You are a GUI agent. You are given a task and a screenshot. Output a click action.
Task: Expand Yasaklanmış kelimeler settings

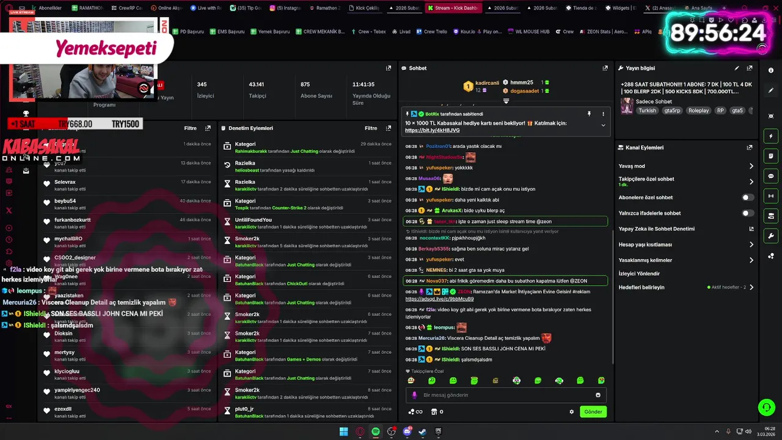(751, 260)
